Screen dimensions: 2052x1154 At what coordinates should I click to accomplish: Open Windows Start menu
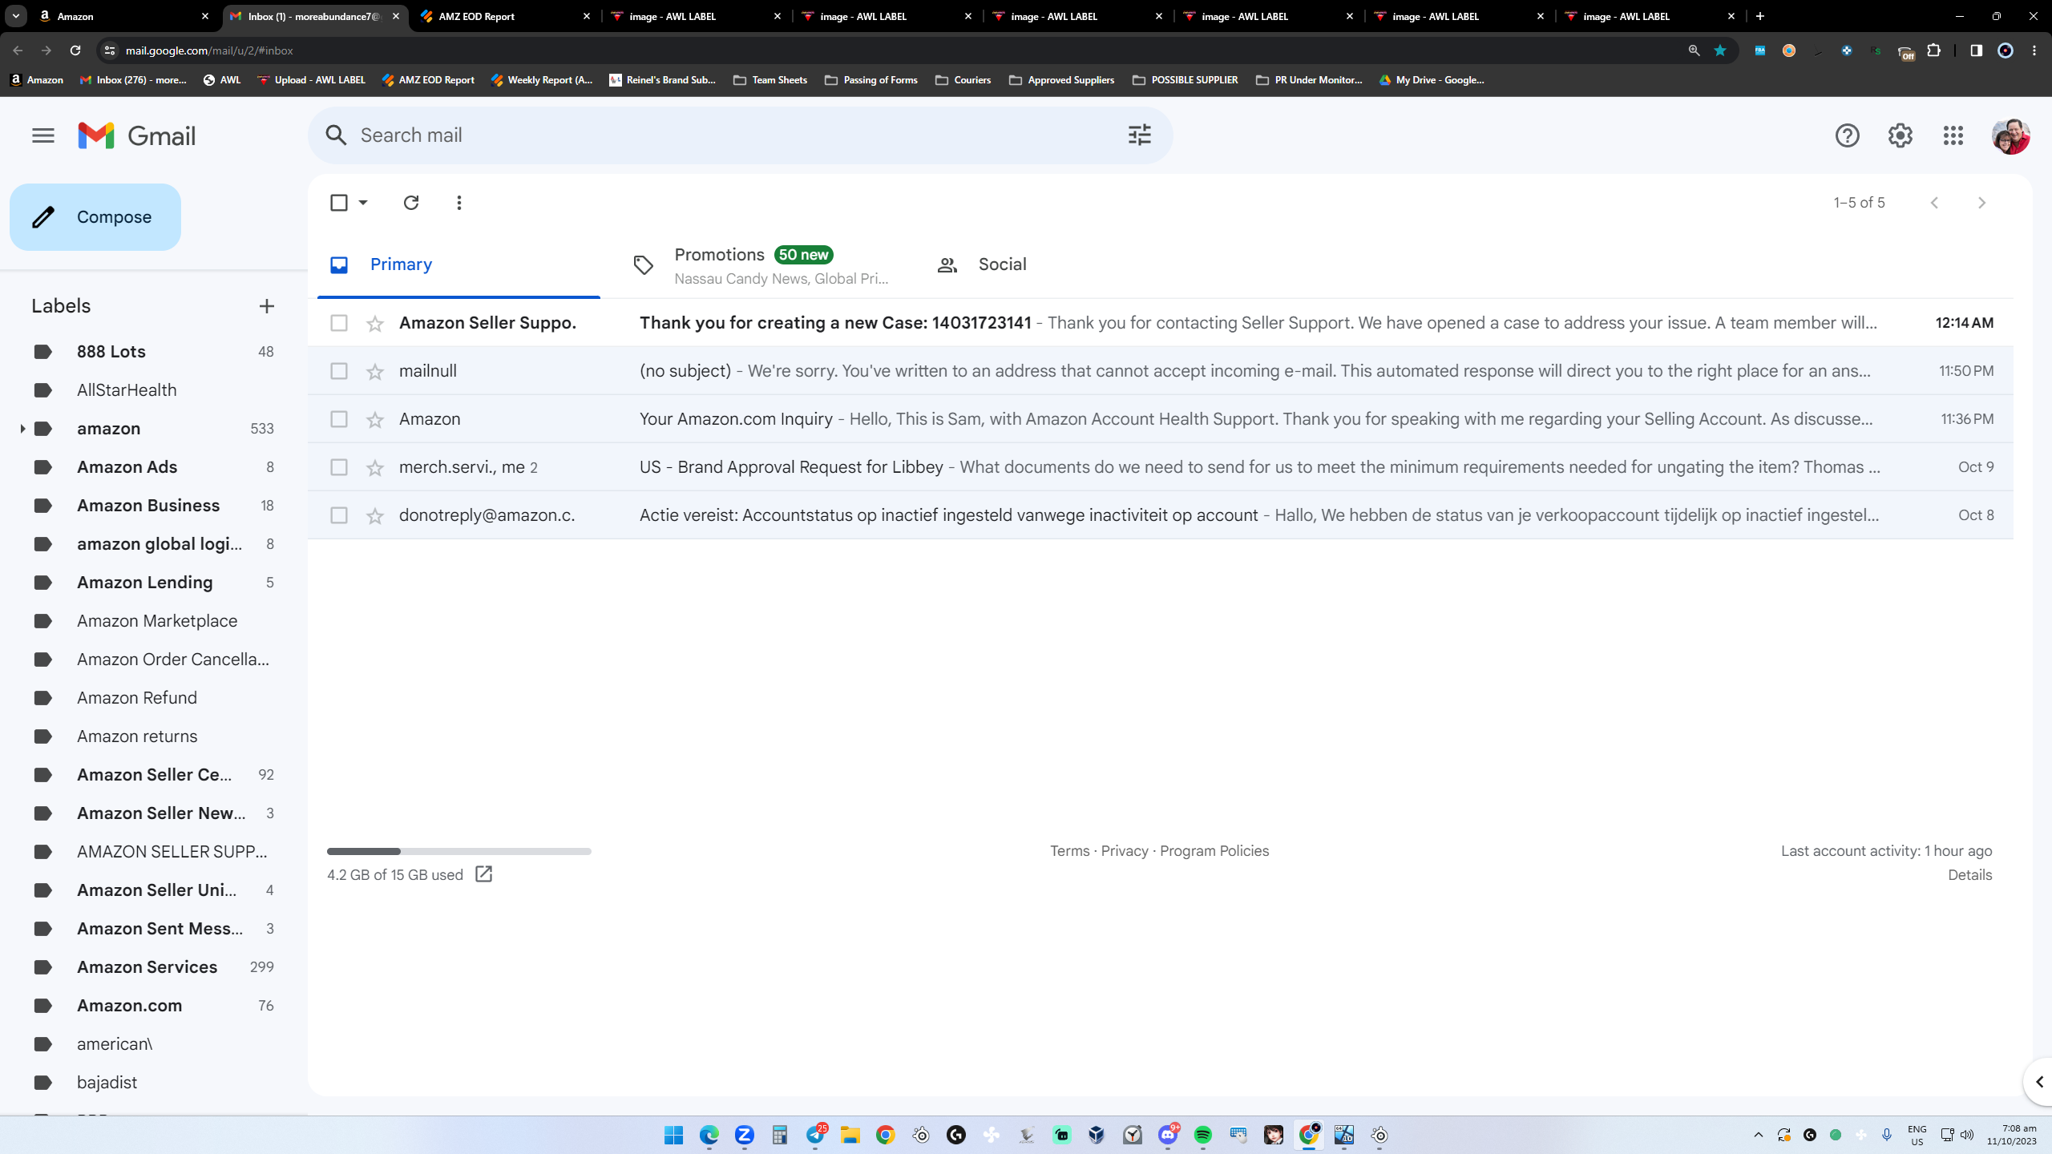tap(673, 1135)
